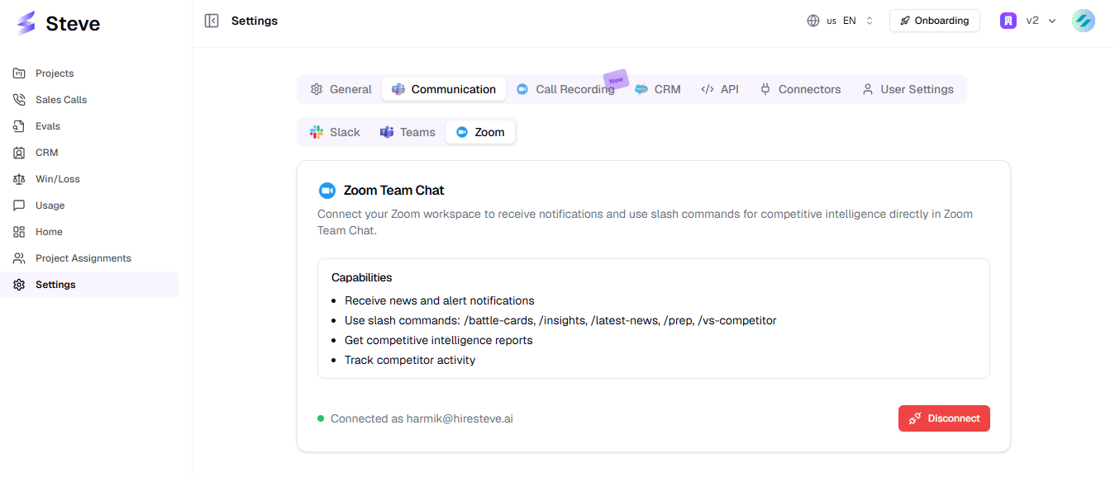Collapse the sidebar panel icon

tap(212, 21)
